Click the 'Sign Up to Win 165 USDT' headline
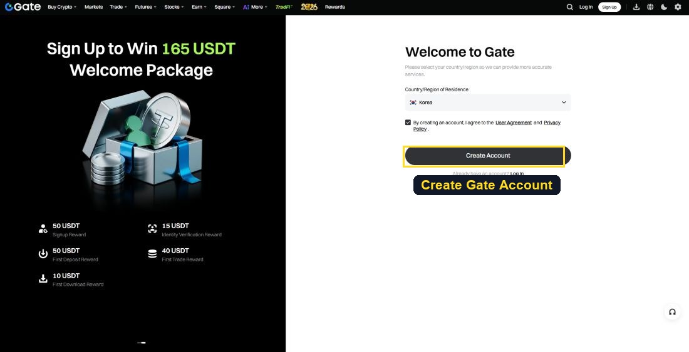 point(141,48)
